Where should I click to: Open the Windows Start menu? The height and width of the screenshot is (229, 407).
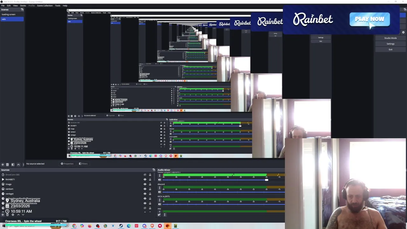(x=3, y=226)
